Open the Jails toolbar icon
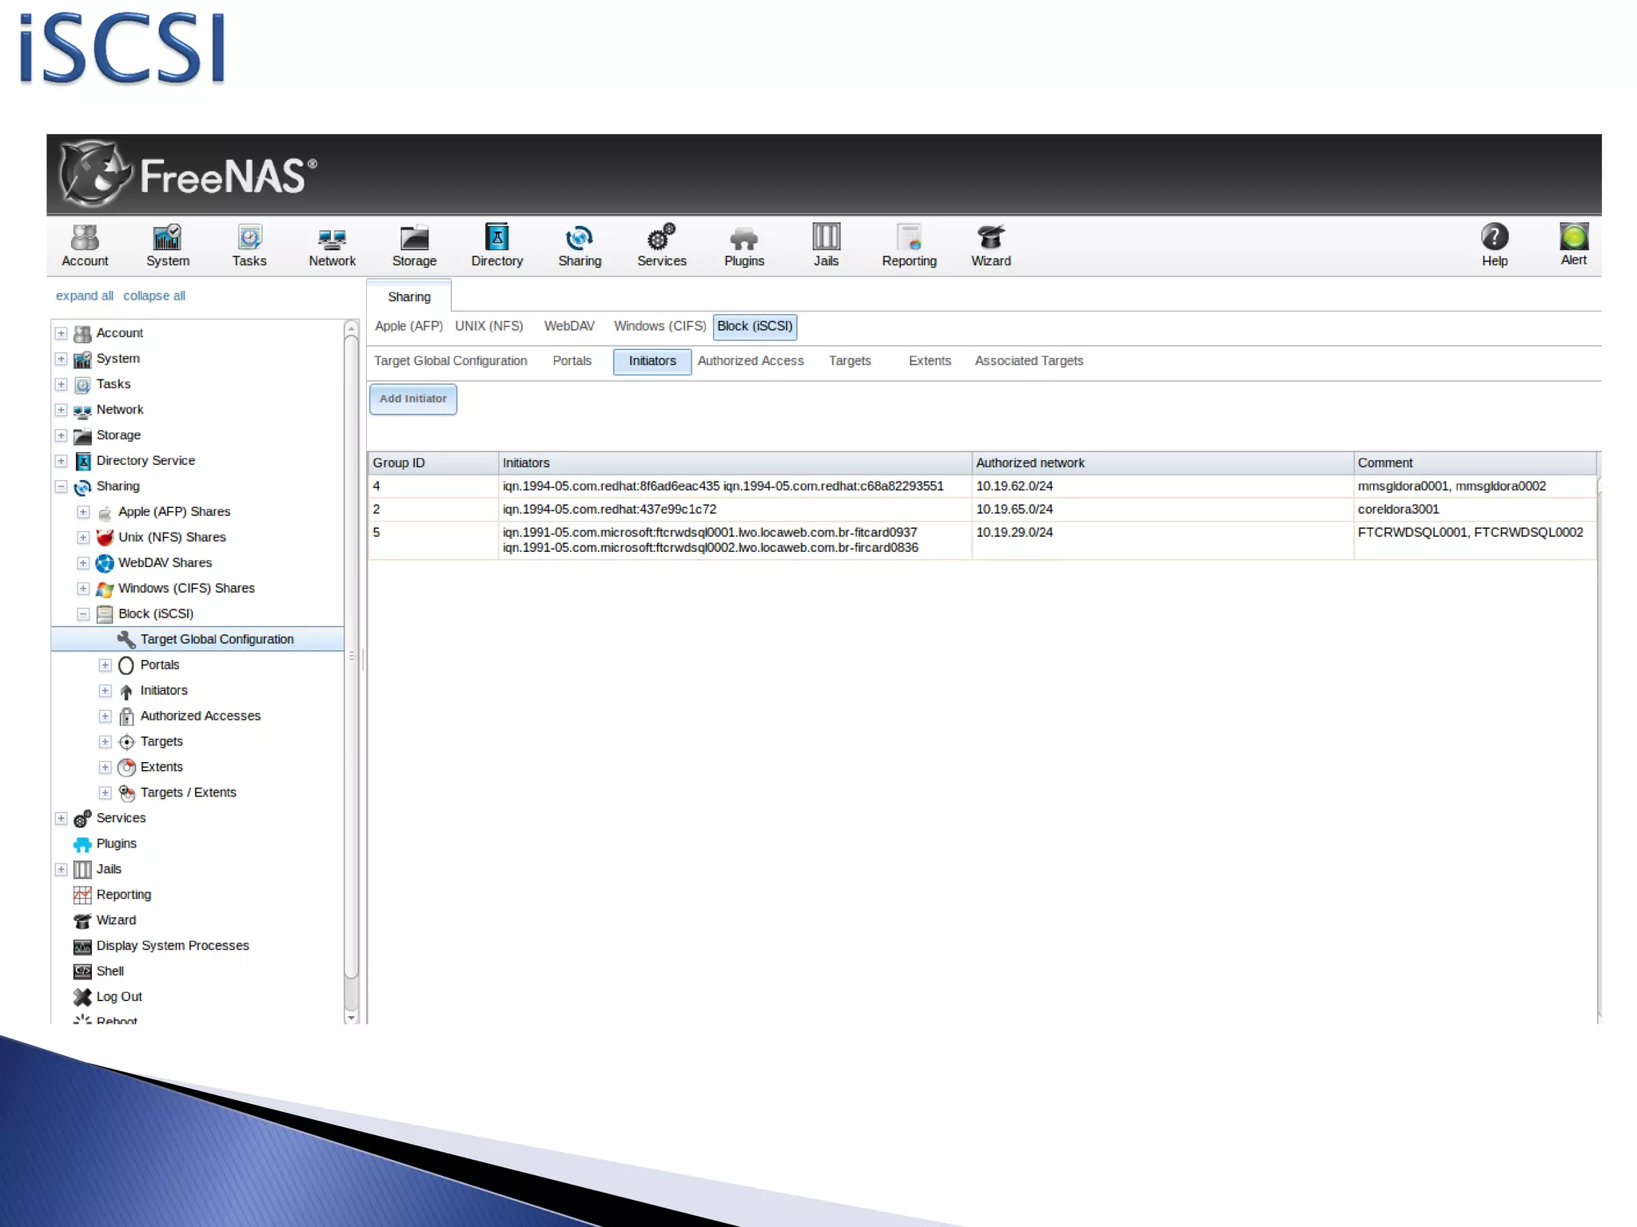 pyautogui.click(x=826, y=238)
